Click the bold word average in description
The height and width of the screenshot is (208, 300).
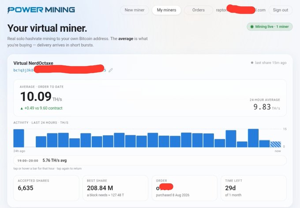pyautogui.click(x=126, y=39)
